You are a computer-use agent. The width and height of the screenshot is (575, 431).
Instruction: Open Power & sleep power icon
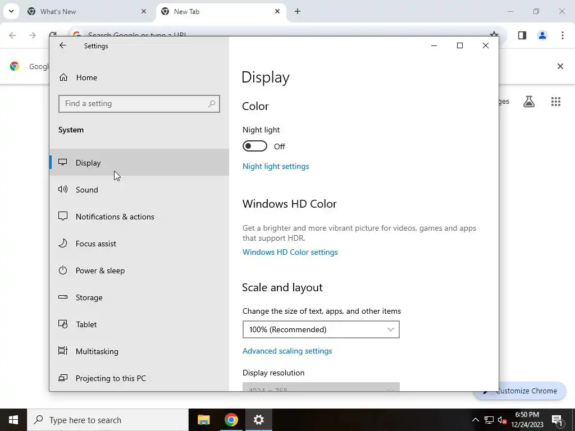pyautogui.click(x=63, y=270)
